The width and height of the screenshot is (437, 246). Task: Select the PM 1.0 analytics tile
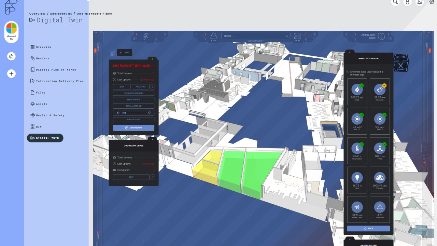click(357, 121)
